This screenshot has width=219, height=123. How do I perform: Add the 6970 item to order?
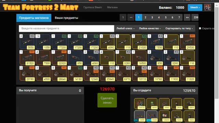coord(123,74)
